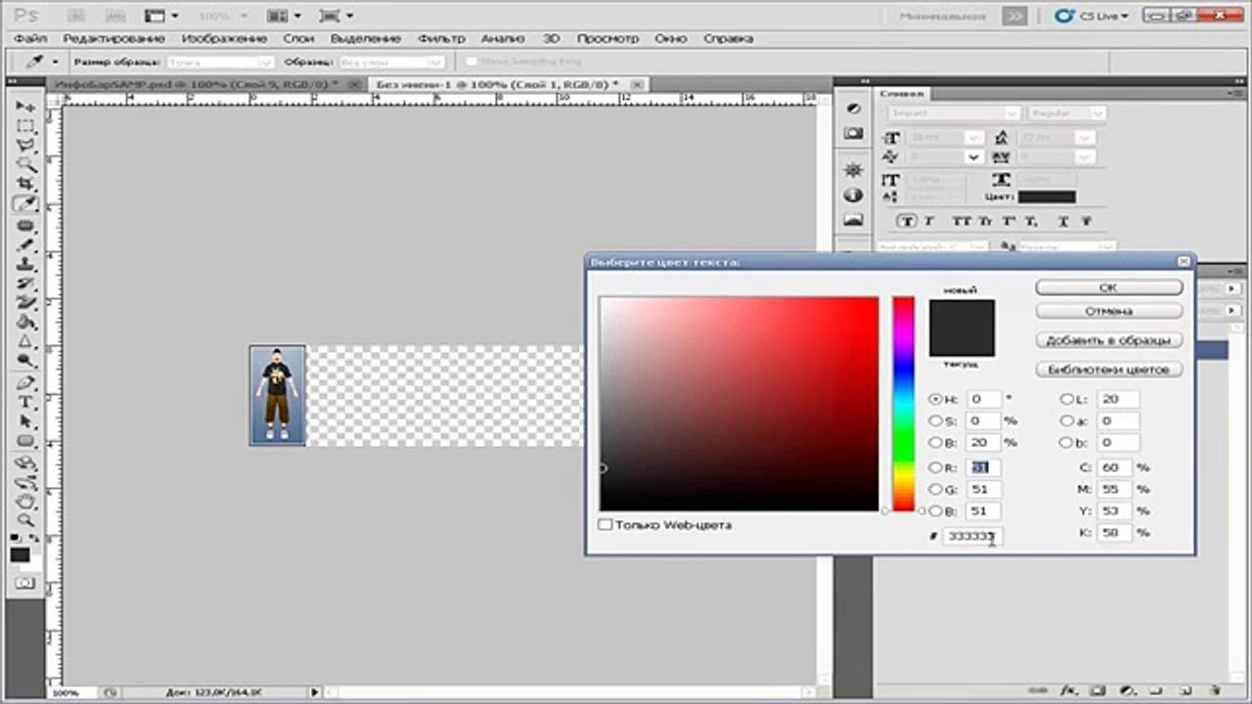Apply Faux Italic in the Character panel
This screenshot has height=704, width=1252.
pyautogui.click(x=929, y=221)
